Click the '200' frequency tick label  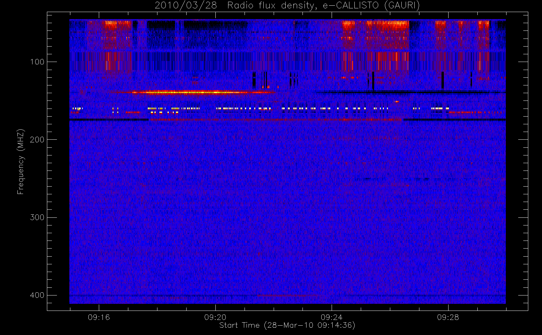click(37, 139)
